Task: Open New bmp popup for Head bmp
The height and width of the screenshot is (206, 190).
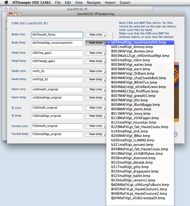Action: (96, 61)
